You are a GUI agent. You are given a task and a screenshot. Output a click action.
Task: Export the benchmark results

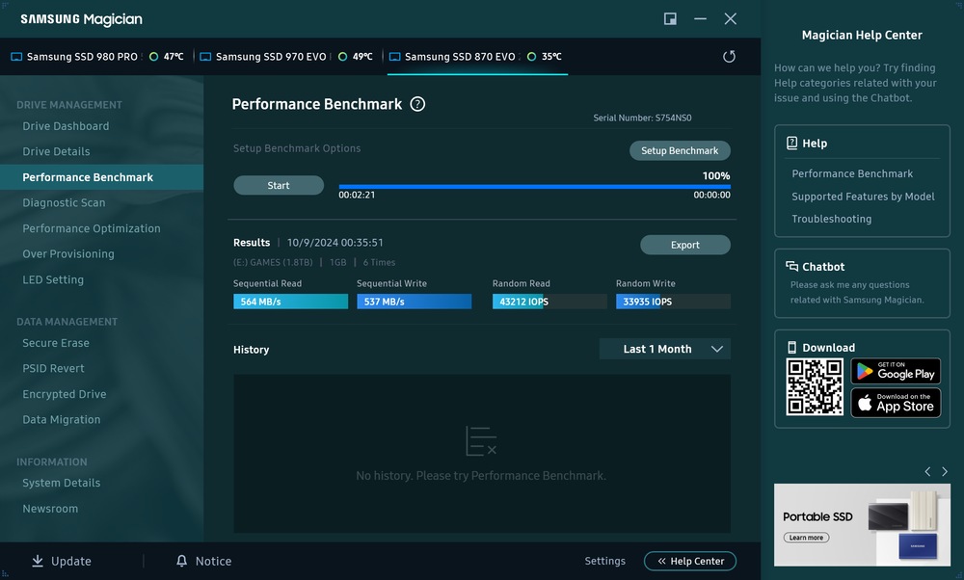[685, 245]
